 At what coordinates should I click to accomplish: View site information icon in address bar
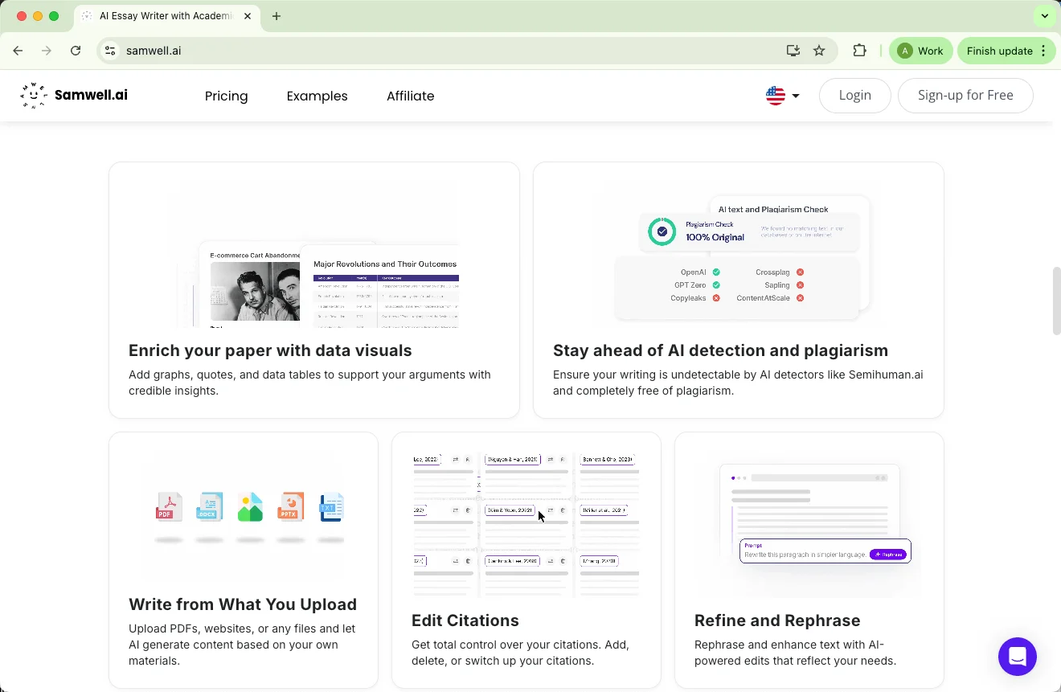[x=111, y=51]
